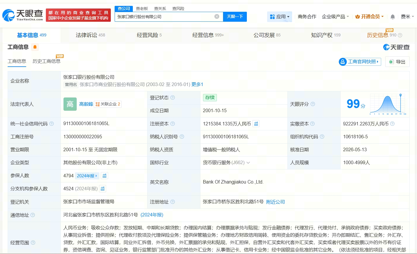Open the 费米 user account menu
This screenshot has width=417, height=254.
407,17
